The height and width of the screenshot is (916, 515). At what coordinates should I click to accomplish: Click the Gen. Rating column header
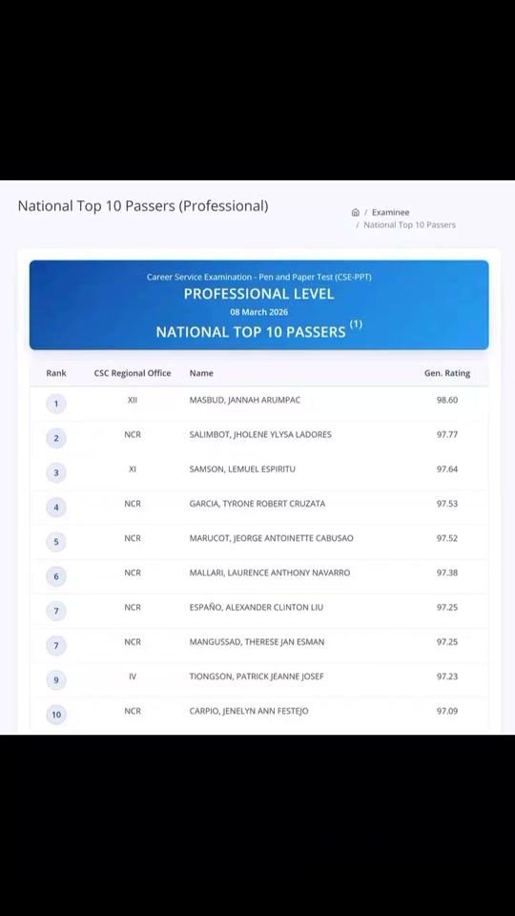pyautogui.click(x=447, y=373)
